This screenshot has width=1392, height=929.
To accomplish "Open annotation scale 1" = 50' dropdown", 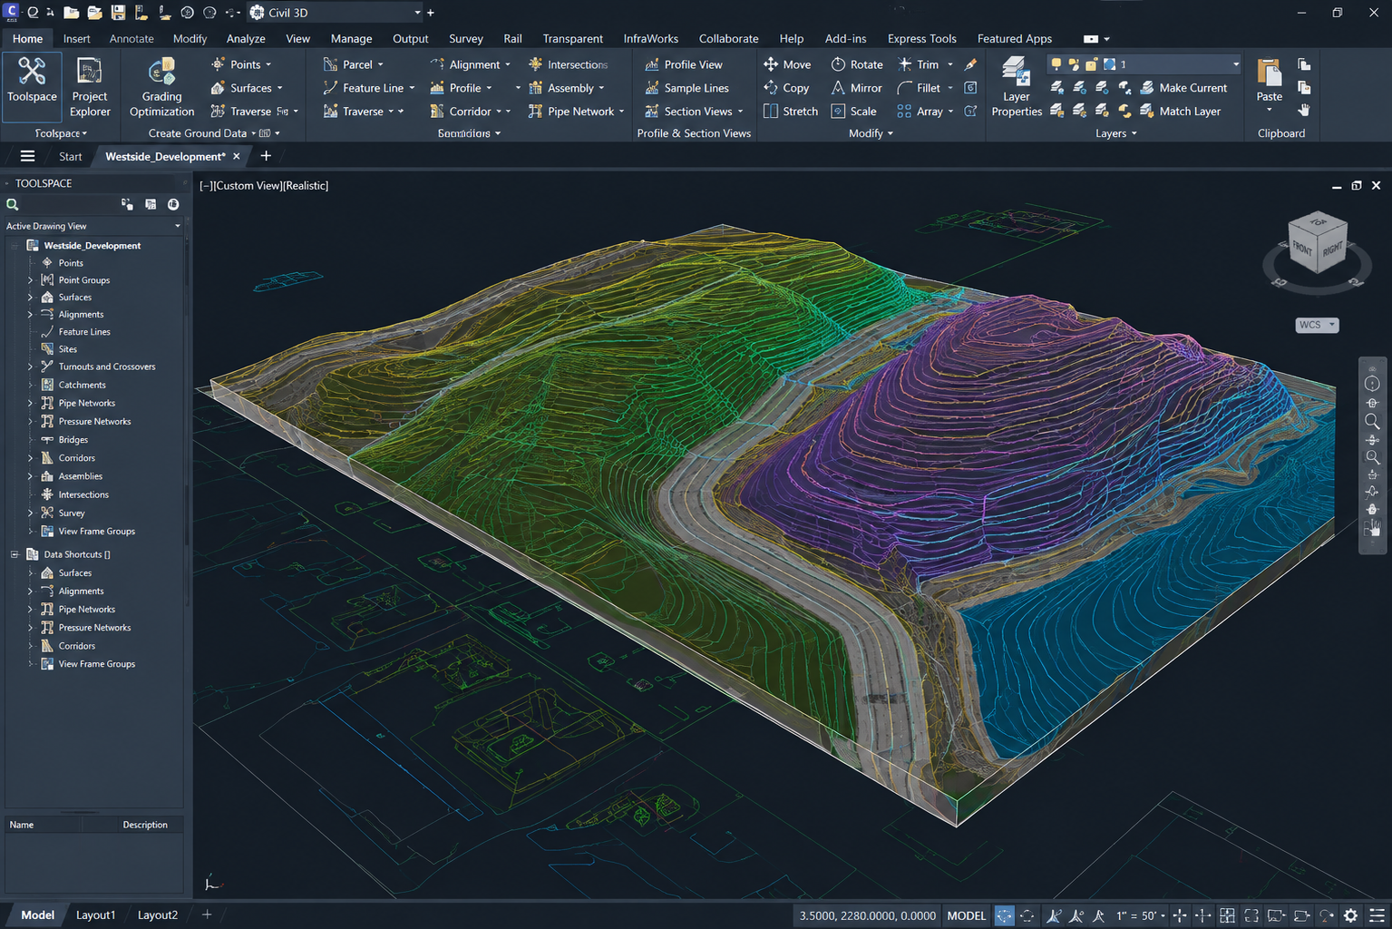I will 1141,915.
